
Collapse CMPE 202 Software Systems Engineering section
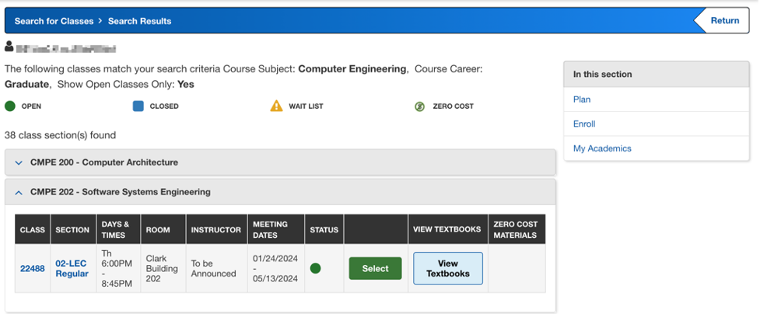(x=120, y=192)
